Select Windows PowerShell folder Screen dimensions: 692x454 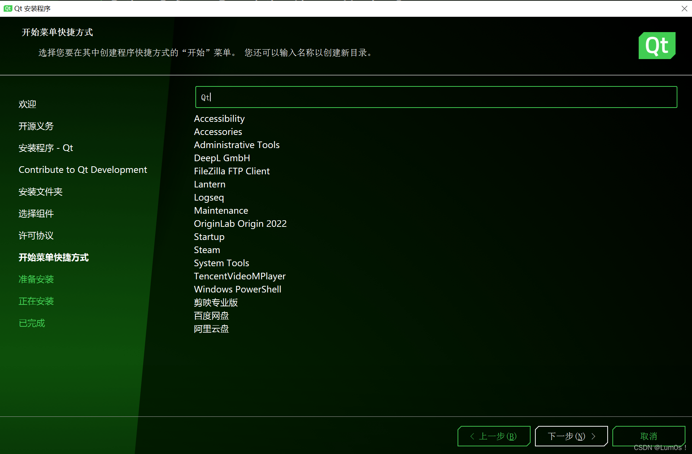coord(238,290)
